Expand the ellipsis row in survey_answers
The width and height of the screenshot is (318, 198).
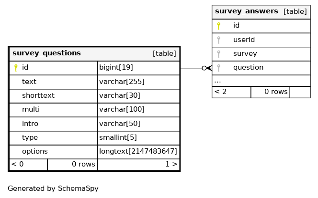(261, 81)
